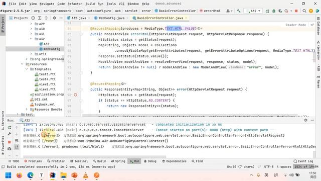Toggle scroll to end in Run console
This screenshot has width=321, height=181.
point(17,147)
